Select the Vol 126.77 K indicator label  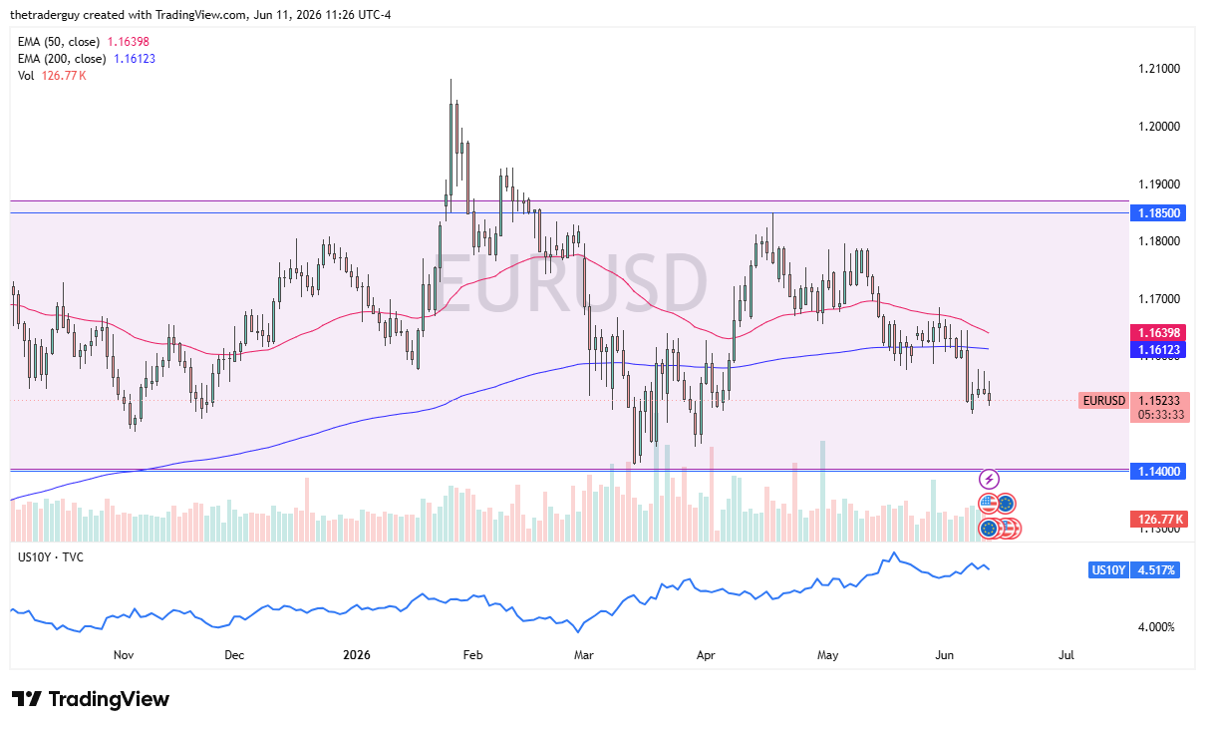click(x=53, y=76)
